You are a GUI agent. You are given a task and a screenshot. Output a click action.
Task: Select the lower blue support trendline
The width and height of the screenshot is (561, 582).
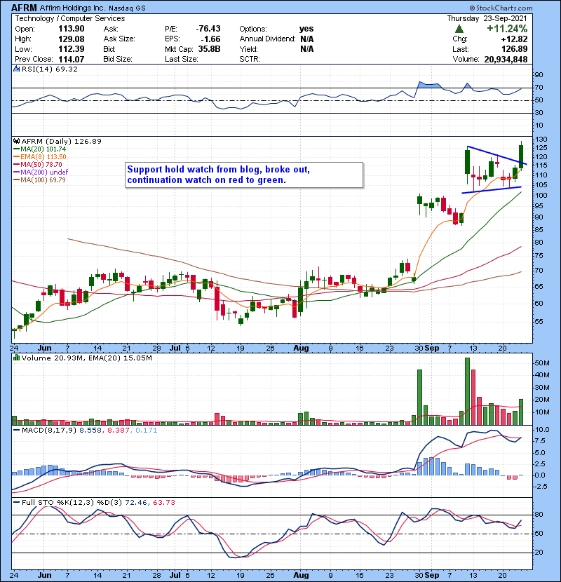click(x=492, y=189)
